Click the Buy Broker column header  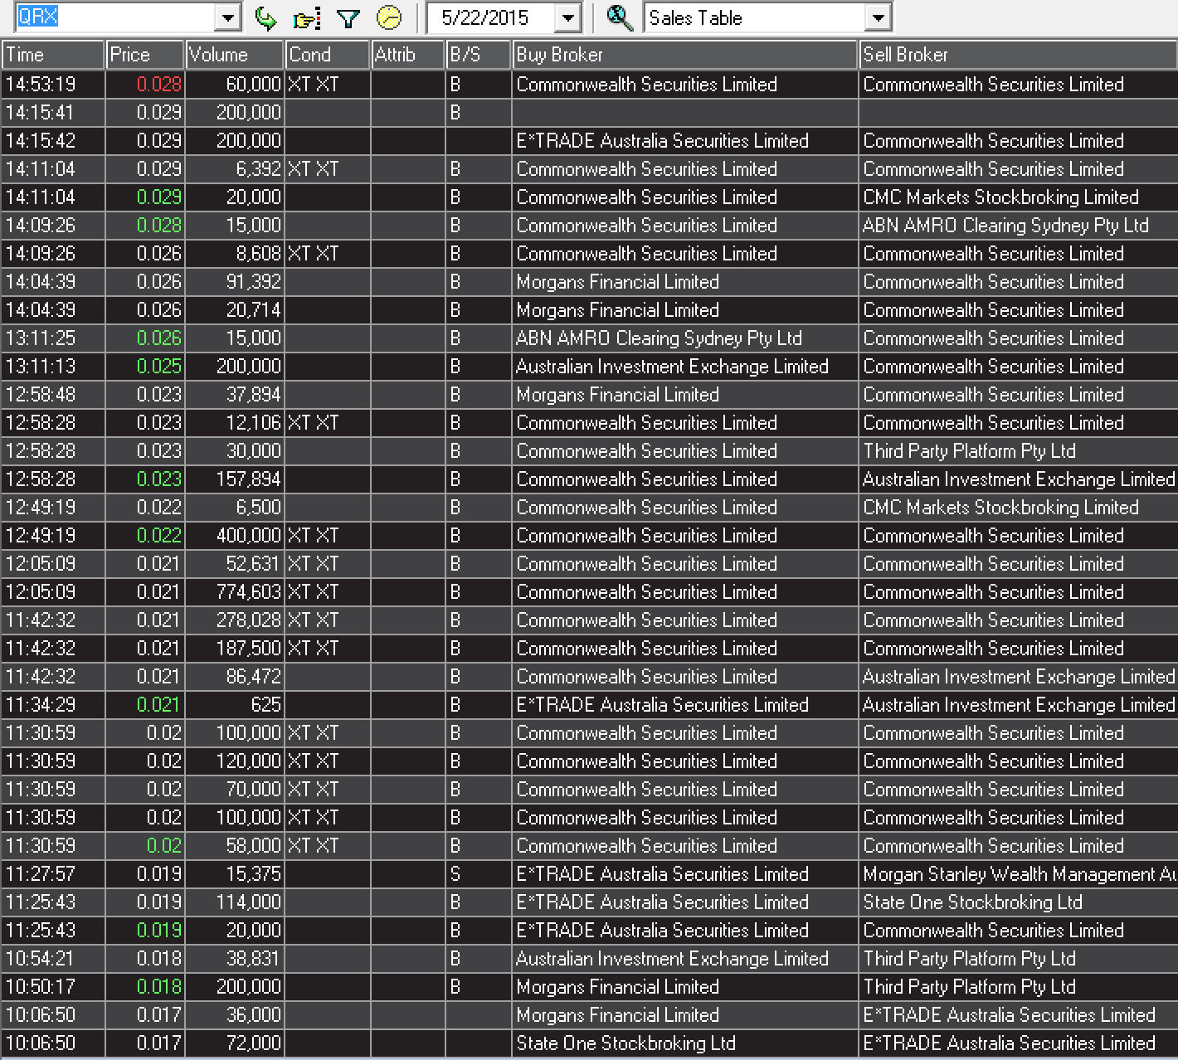[x=684, y=55]
